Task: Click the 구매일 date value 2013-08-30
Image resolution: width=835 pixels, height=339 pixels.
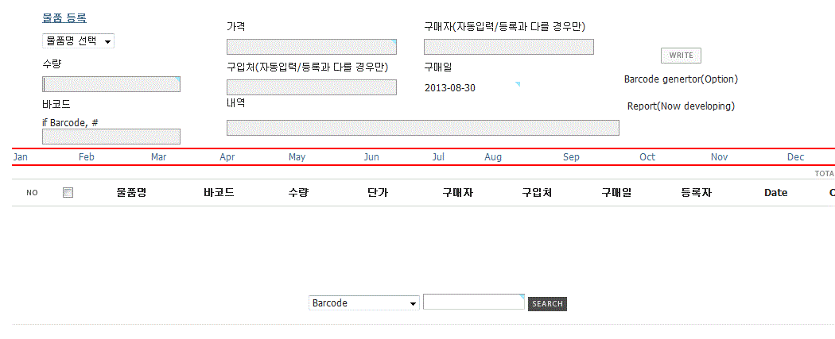Action: 450,88
